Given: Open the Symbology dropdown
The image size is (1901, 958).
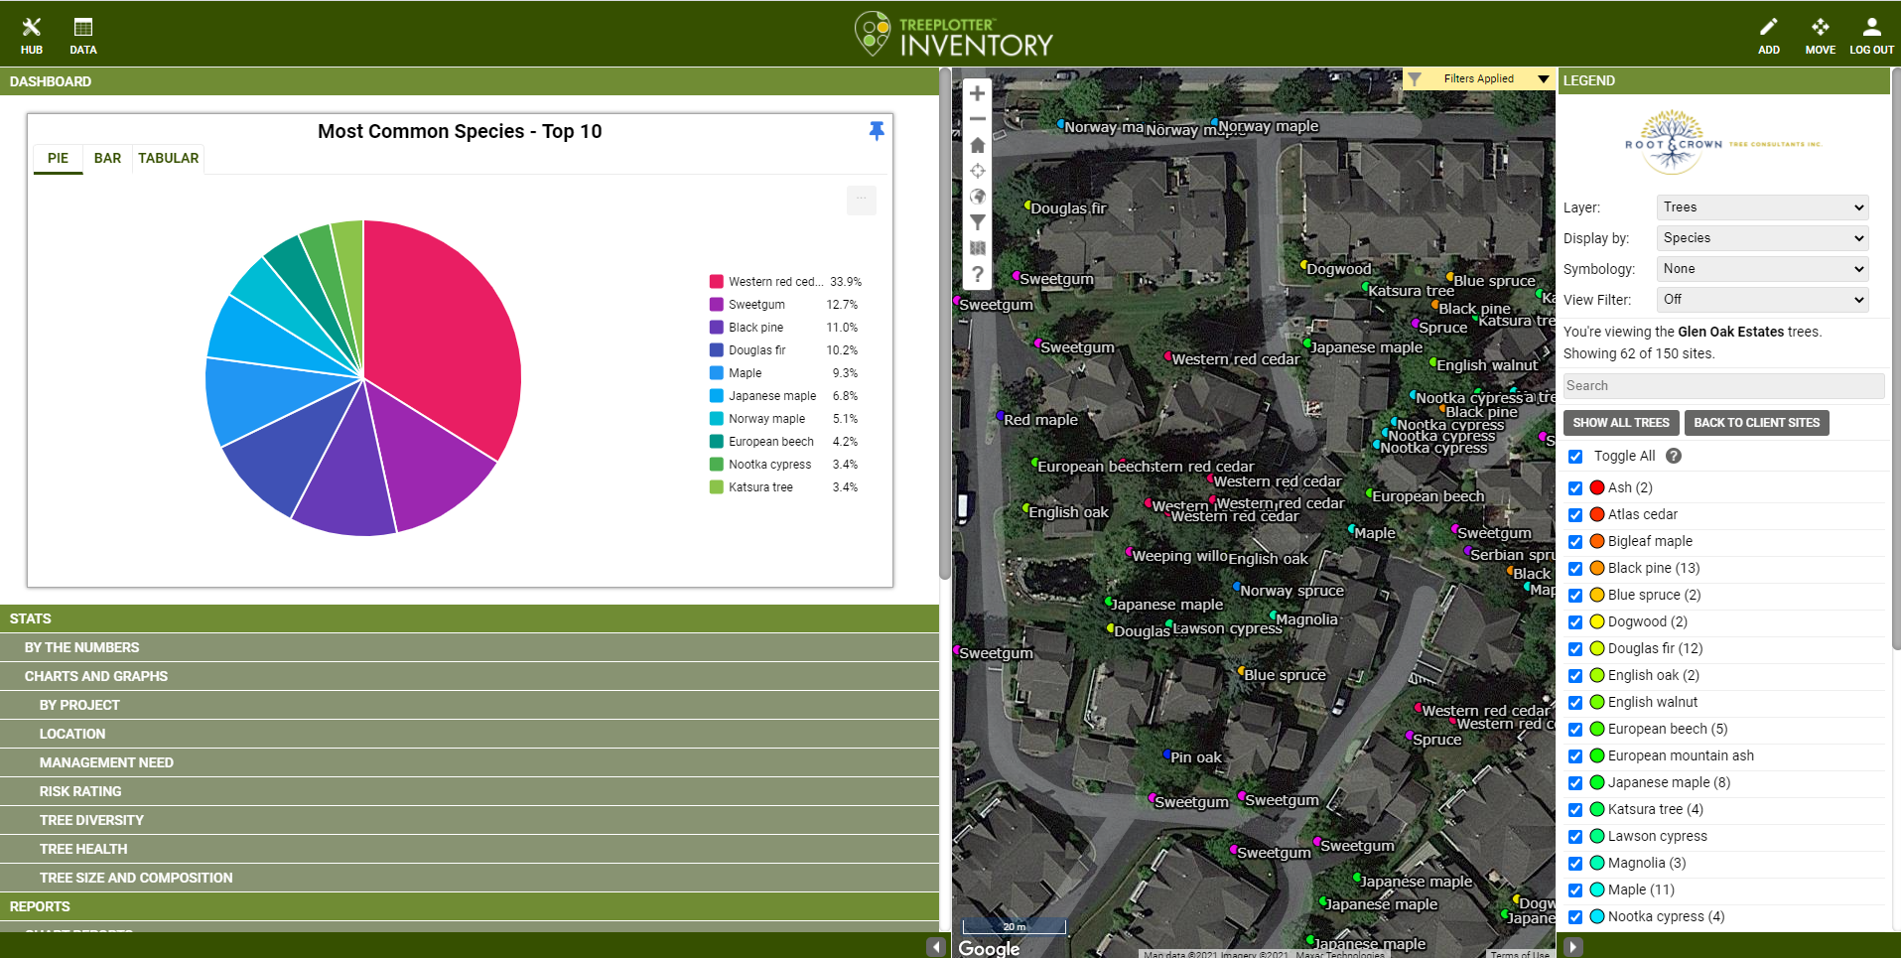Looking at the screenshot, I should pos(1762,269).
